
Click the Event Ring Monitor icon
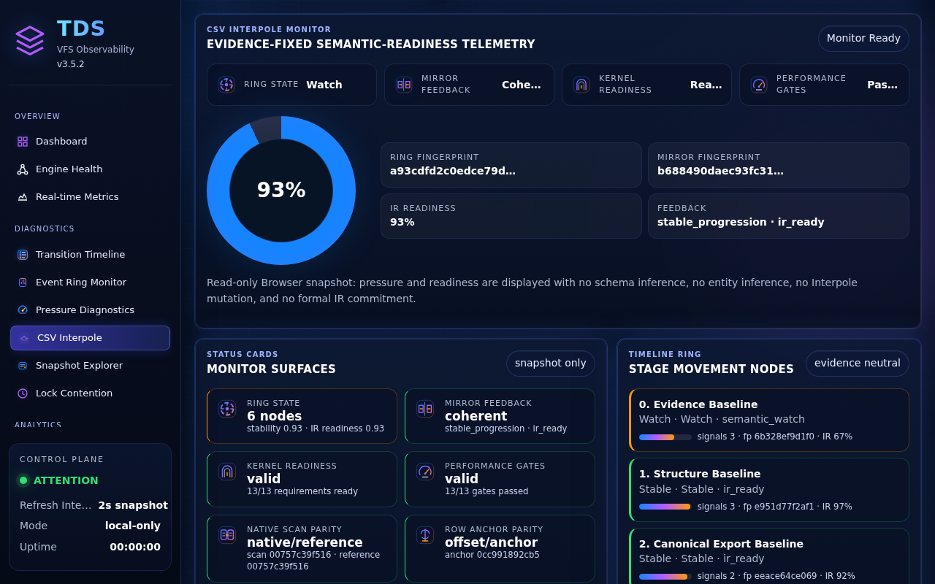click(x=23, y=283)
